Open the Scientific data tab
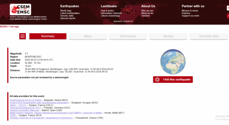This screenshot has width=229, height=125. click(209, 36)
